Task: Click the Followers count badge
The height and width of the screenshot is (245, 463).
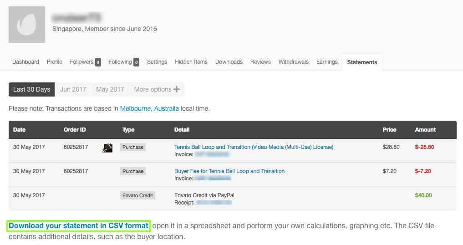Action: pyautogui.click(x=98, y=62)
